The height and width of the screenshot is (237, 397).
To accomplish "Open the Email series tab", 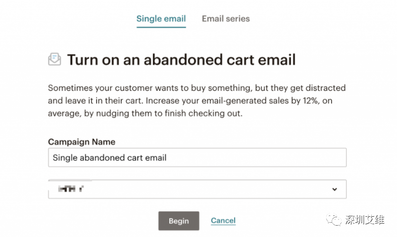I will pos(226,19).
